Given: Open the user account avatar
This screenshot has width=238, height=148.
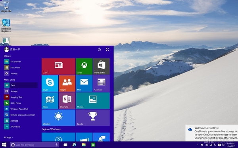Looking at the screenshot, I should click(6, 49).
